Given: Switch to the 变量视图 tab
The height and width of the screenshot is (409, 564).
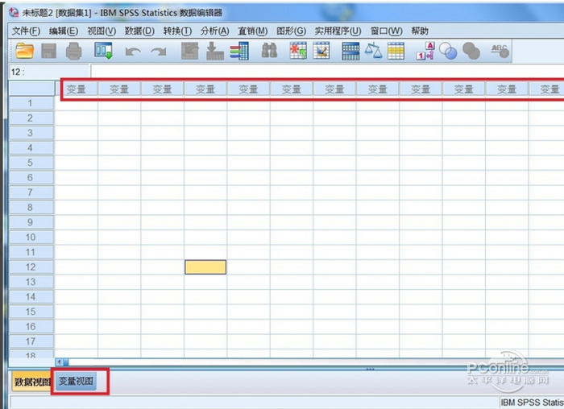Looking at the screenshot, I should [76, 381].
